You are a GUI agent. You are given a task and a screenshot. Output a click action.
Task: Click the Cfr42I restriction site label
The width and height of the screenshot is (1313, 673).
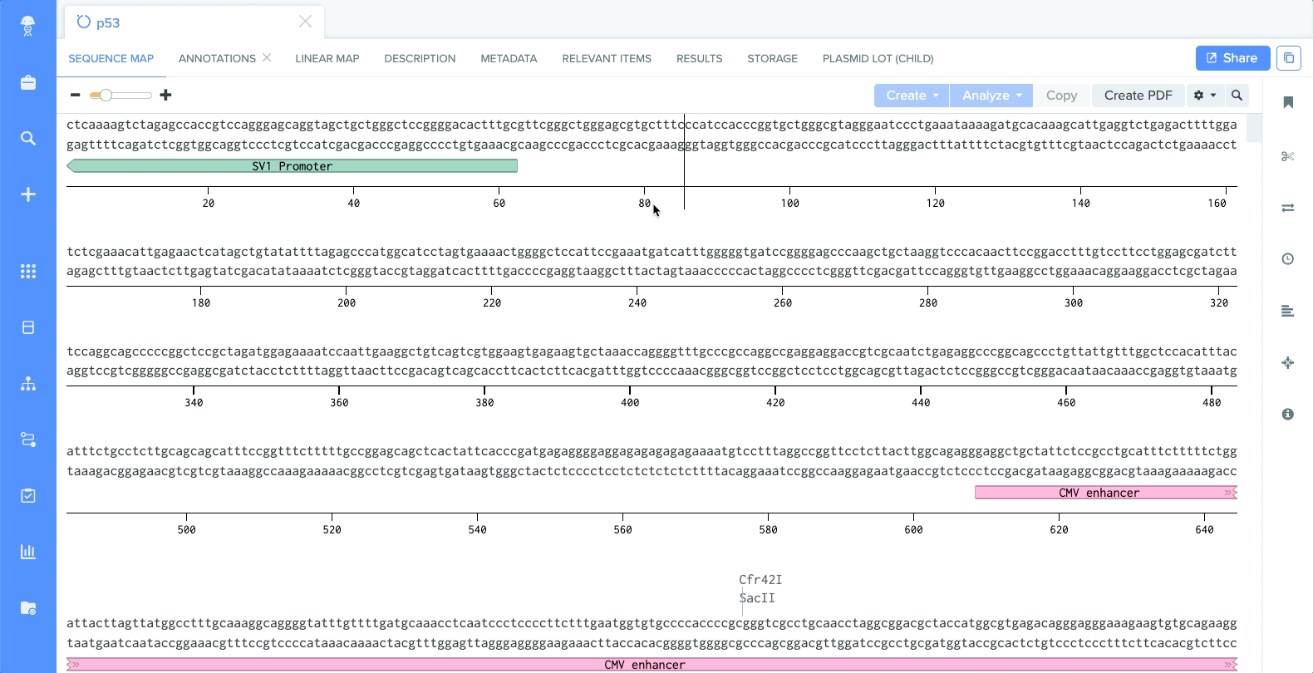[760, 579]
